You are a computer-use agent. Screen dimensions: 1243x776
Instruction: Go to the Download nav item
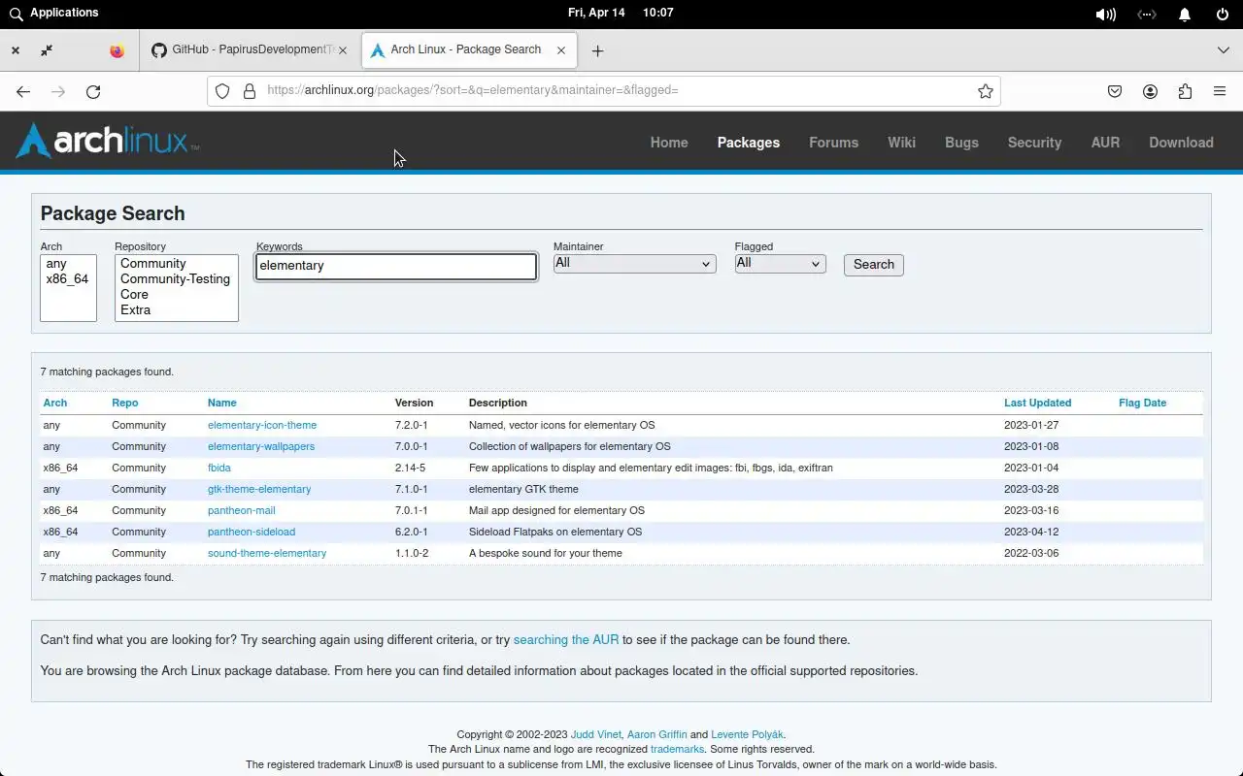[x=1181, y=143]
